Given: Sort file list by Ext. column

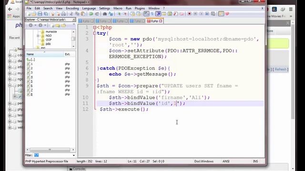Looking at the screenshot, I should coord(70,54).
